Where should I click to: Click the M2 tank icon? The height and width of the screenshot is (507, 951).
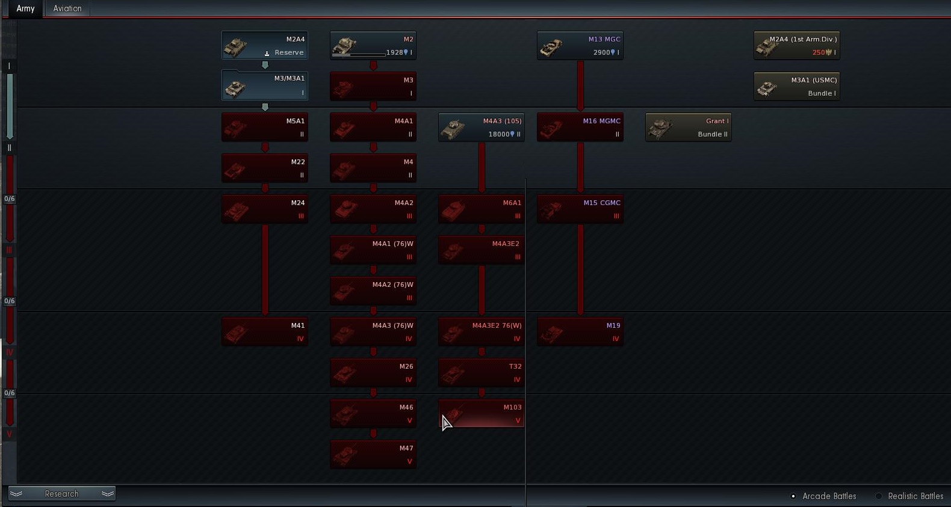pyautogui.click(x=345, y=46)
